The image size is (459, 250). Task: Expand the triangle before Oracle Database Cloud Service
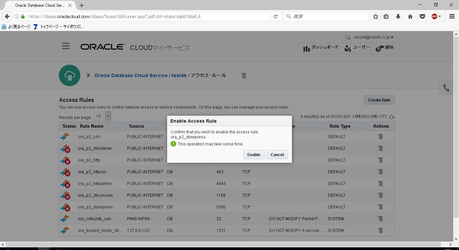88,75
